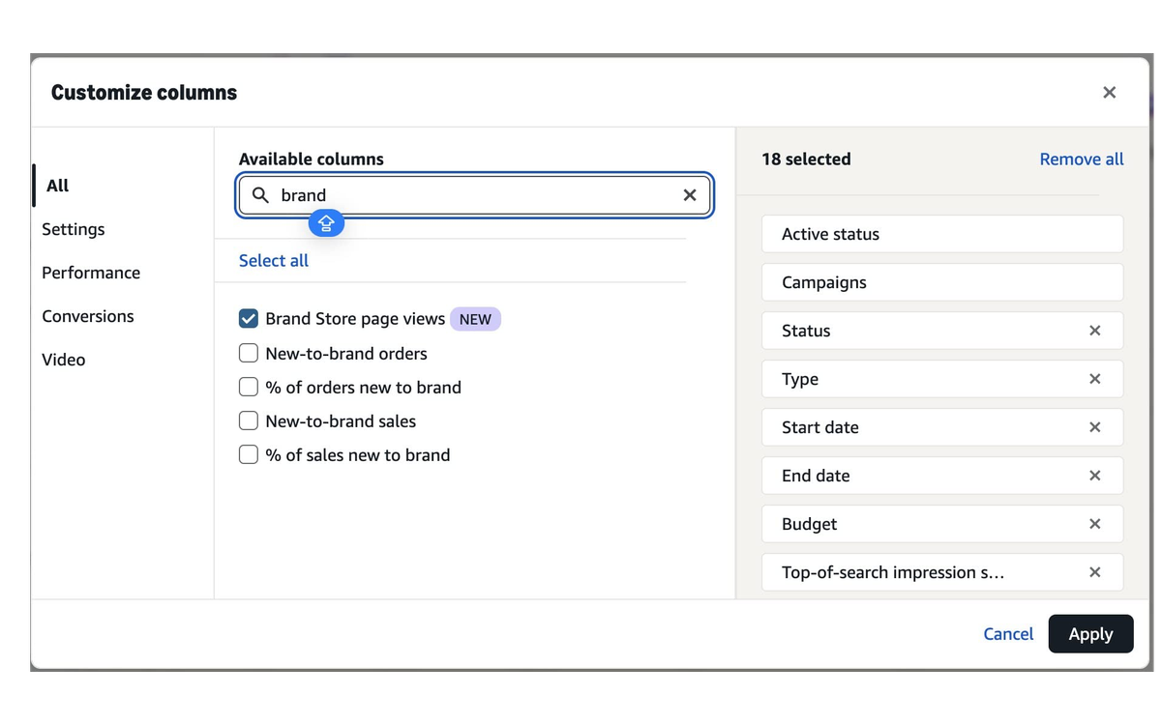
Task: Remove Top-of-search impression share column
Action: tap(1094, 572)
